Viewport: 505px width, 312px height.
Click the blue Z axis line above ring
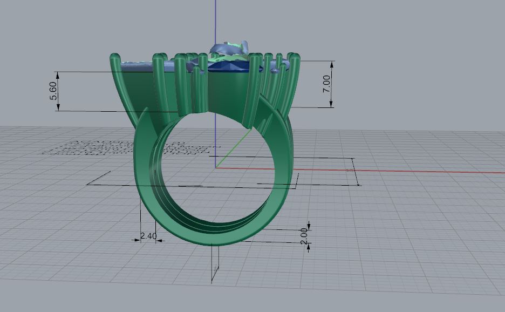[x=216, y=22]
